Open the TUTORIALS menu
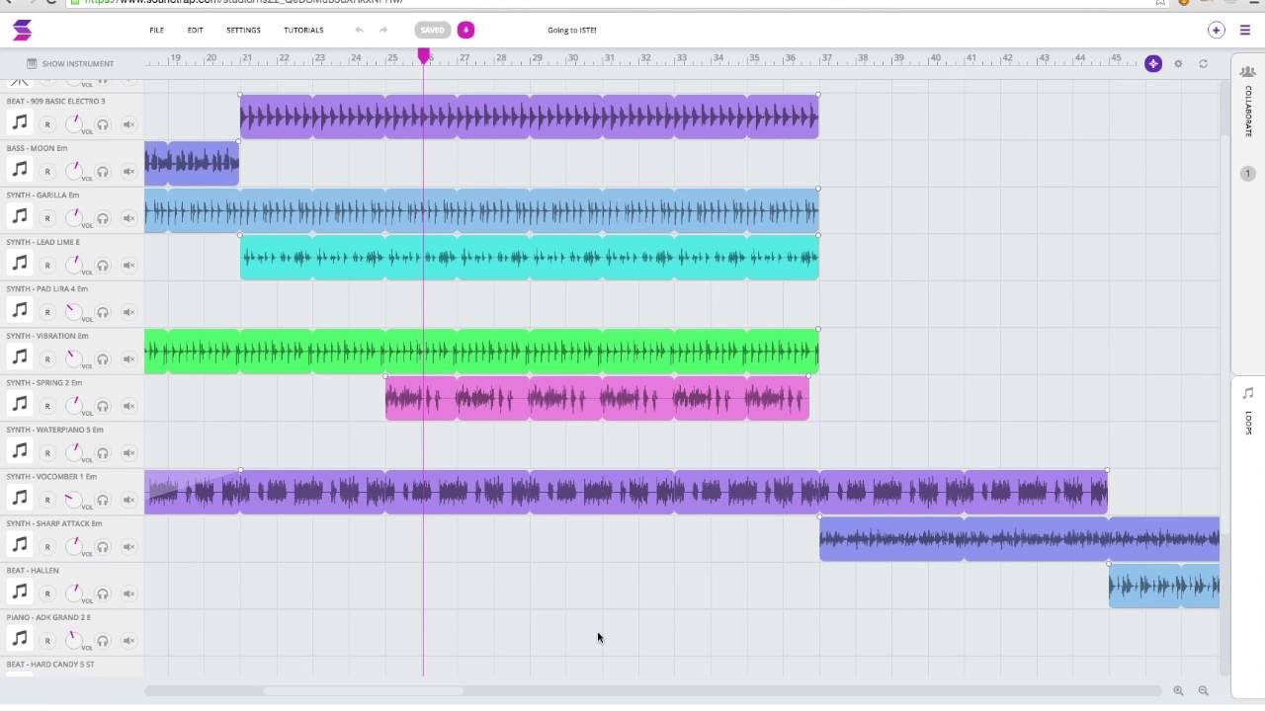 click(x=303, y=31)
